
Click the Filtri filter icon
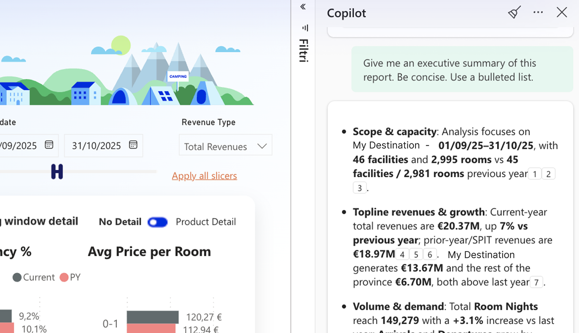click(305, 28)
